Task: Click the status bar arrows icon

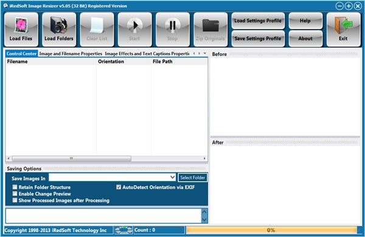Action: click(123, 230)
